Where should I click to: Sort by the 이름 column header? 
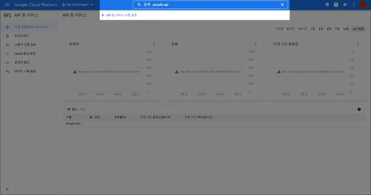point(69,117)
